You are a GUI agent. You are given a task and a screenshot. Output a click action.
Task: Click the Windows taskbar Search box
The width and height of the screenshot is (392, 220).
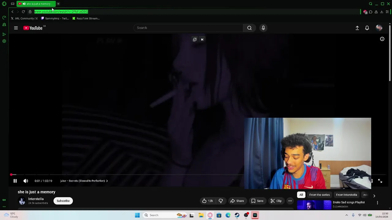pyautogui.click(x=164, y=215)
